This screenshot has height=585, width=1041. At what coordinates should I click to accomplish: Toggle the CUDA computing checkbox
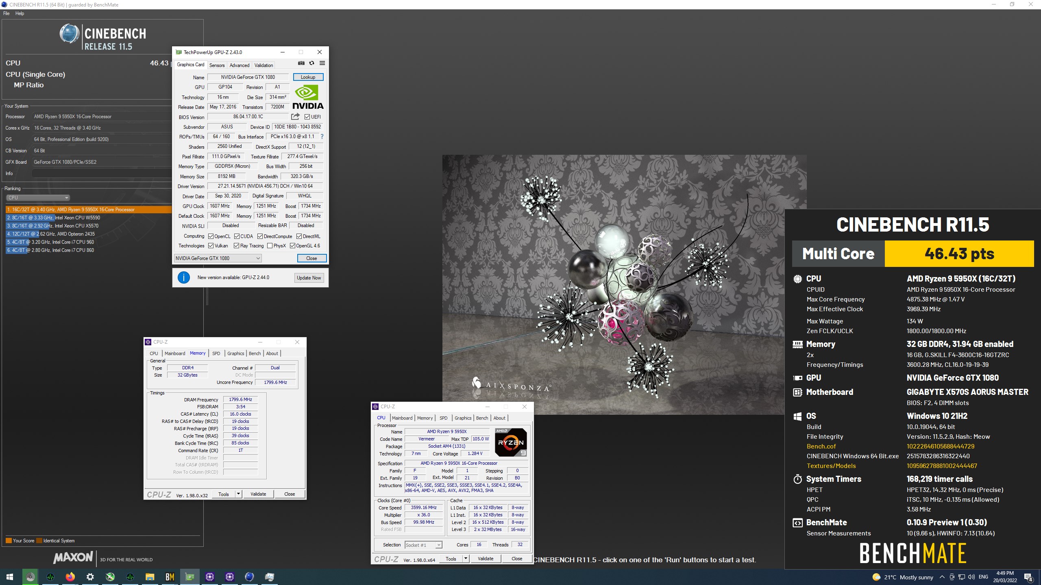[237, 236]
